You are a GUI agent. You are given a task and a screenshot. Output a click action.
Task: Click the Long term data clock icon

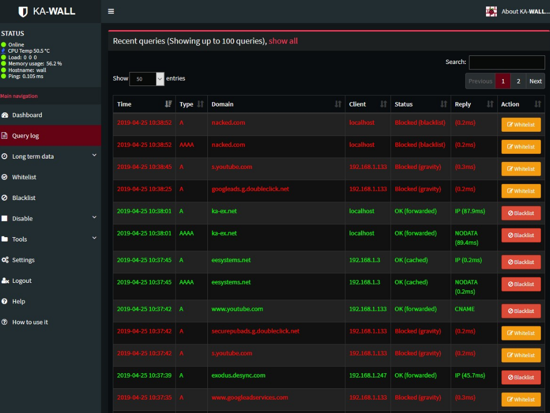coord(4,156)
